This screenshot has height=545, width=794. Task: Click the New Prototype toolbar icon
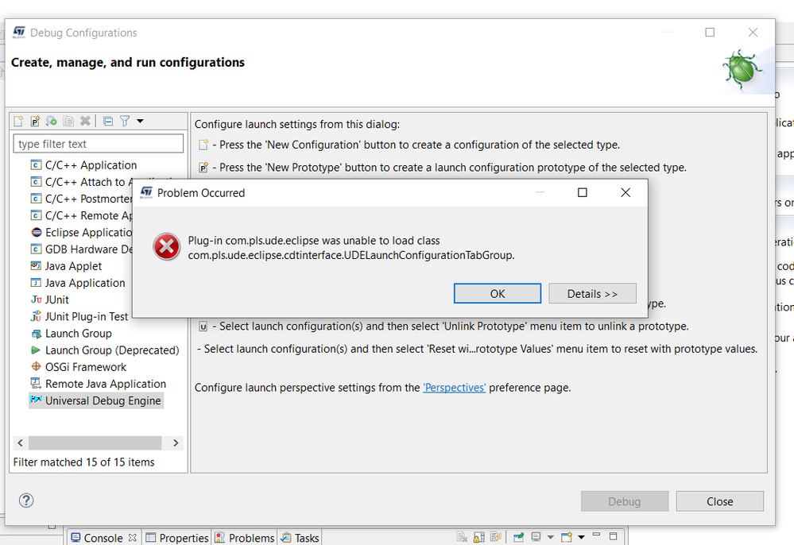pyautogui.click(x=35, y=122)
